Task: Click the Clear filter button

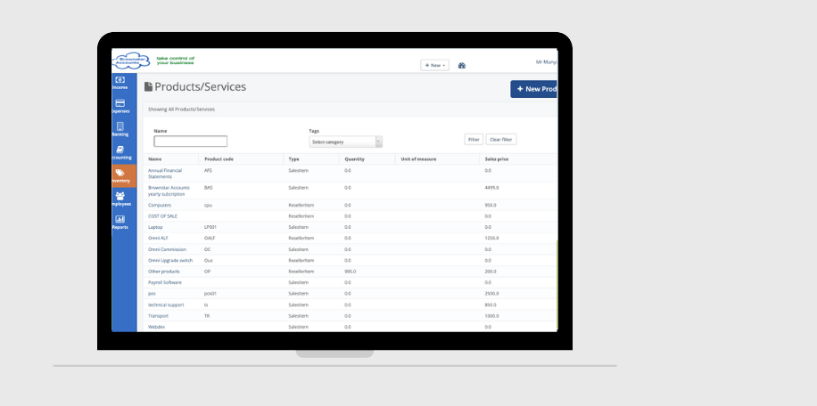Action: pyautogui.click(x=501, y=139)
